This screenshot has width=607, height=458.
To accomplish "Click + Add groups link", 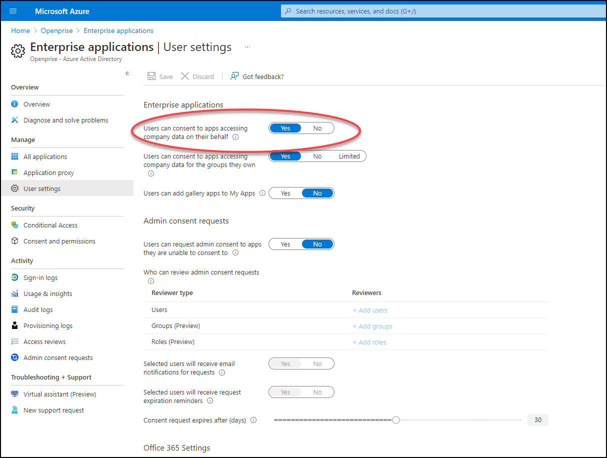I will pyautogui.click(x=372, y=326).
